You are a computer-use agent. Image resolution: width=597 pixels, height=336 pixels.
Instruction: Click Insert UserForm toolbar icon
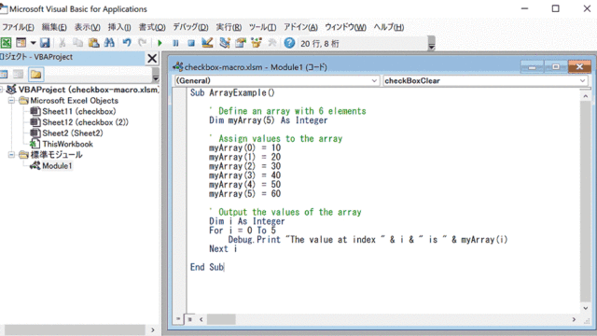pyautogui.click(x=21, y=43)
